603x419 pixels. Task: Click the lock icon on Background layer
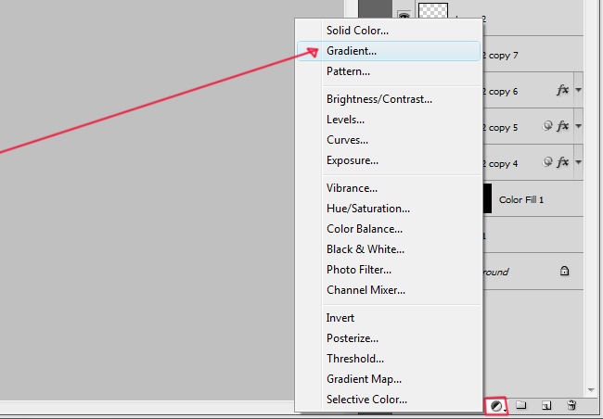click(x=564, y=271)
